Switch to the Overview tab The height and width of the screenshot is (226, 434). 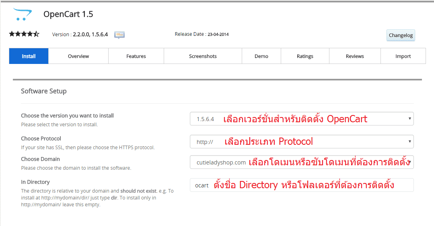tap(78, 56)
